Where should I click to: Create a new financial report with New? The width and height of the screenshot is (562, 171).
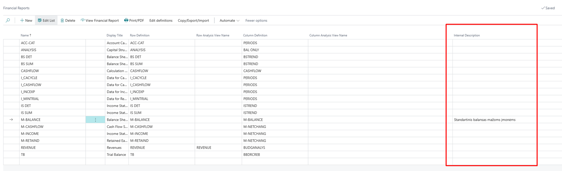coord(26,21)
